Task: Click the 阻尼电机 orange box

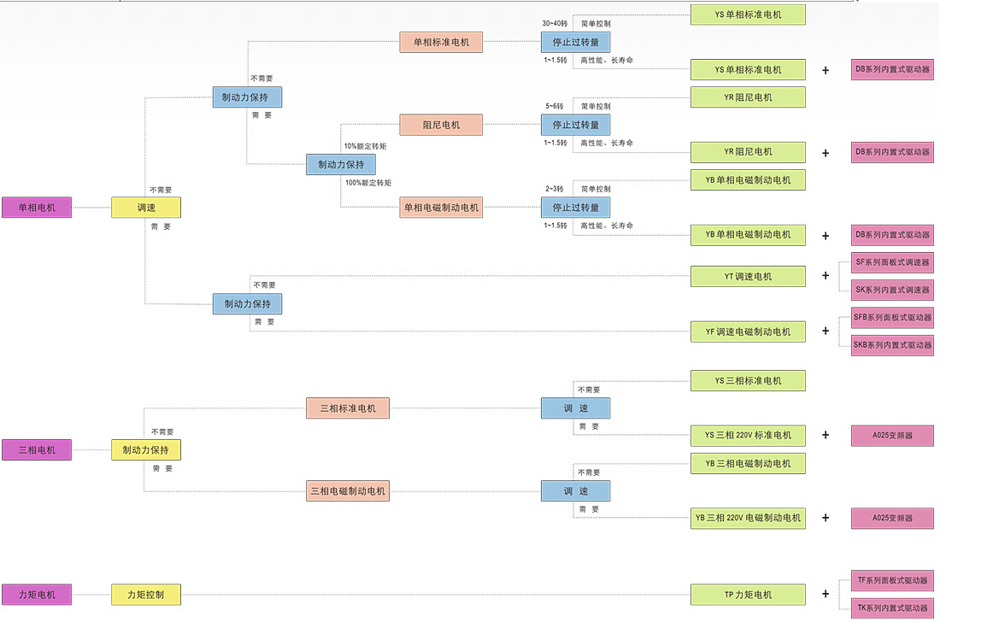Action: [x=441, y=125]
